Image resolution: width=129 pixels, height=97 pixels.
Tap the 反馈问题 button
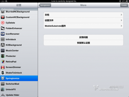tap(83, 37)
